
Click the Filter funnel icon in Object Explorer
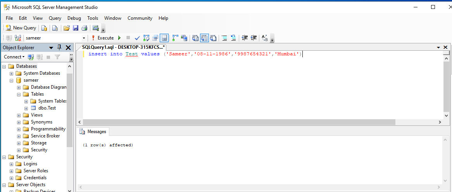57,57
